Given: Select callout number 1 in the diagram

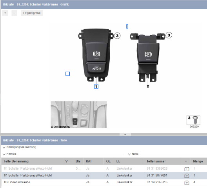Looking at the screenshot, I should 96,87.
